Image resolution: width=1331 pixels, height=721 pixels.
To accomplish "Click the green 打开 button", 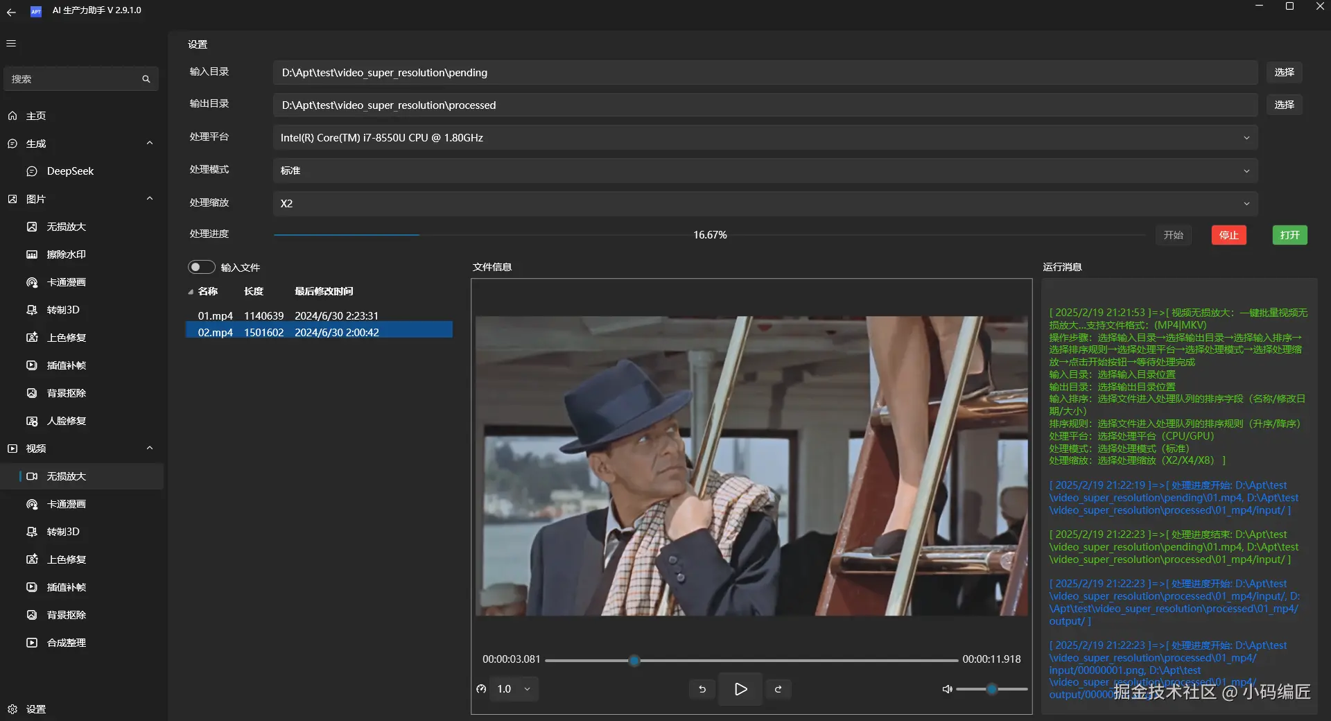I will [1290, 235].
